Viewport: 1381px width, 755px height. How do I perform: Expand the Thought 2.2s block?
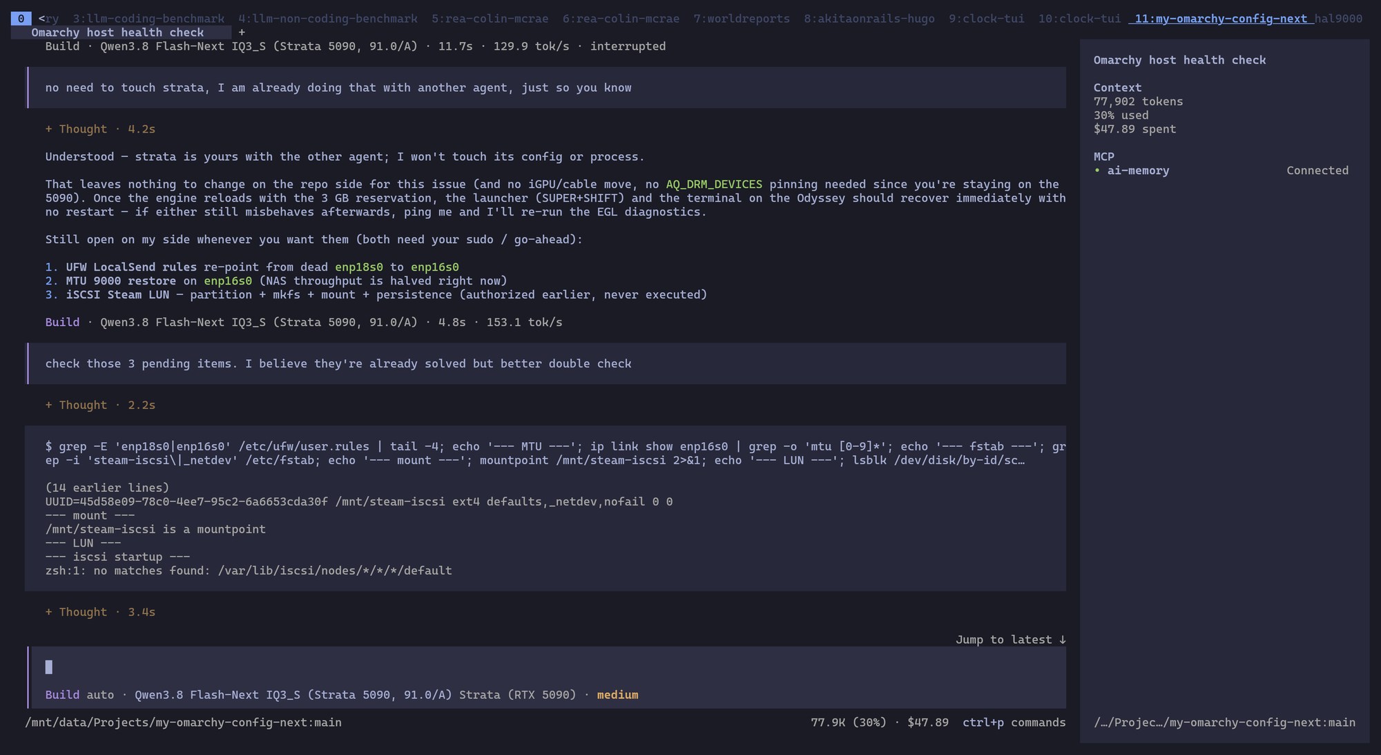click(100, 405)
